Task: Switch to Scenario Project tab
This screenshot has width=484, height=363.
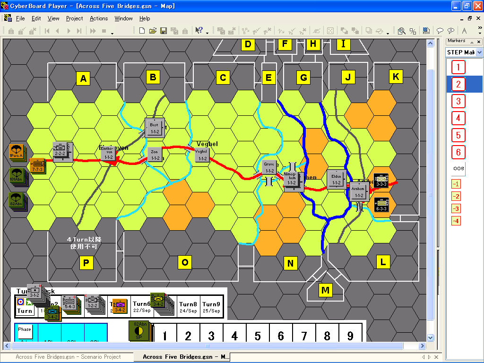Action: 68,357
